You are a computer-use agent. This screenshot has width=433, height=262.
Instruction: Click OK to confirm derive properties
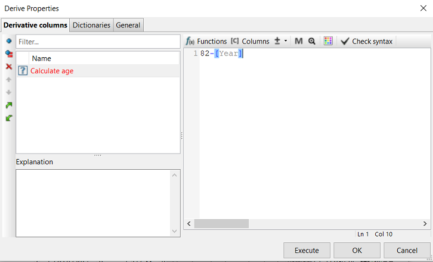[357, 250]
